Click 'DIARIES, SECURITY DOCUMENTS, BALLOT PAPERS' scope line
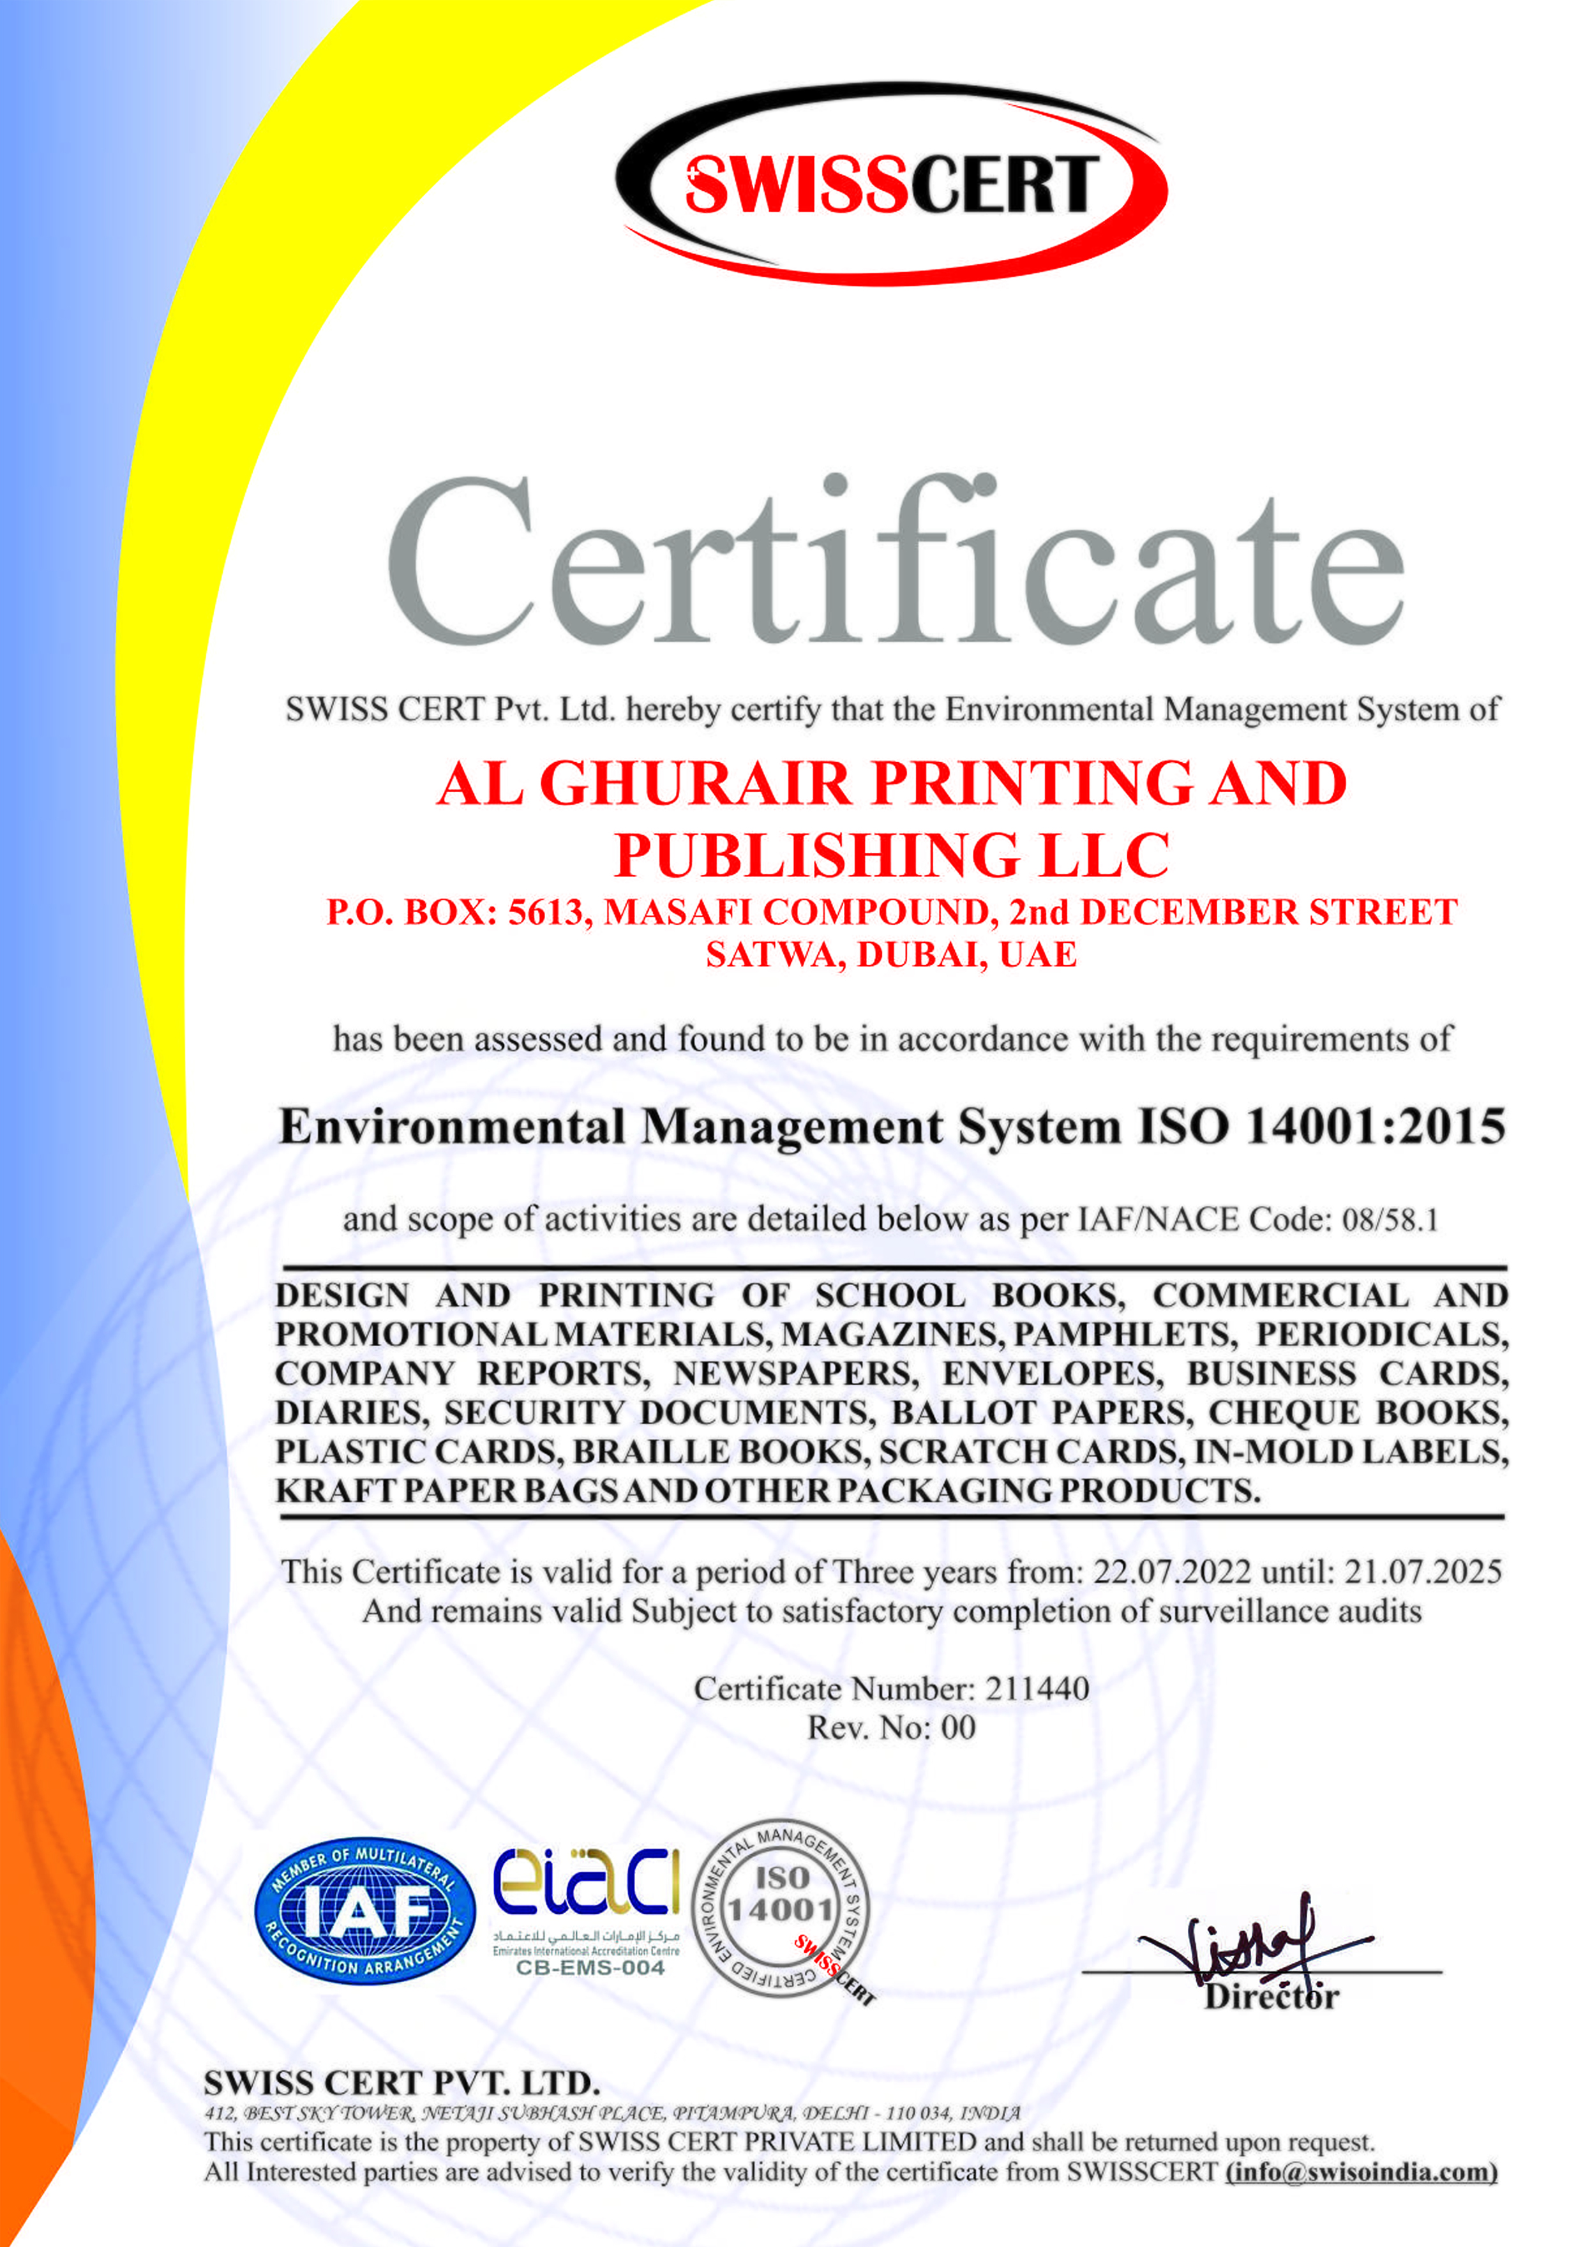 tap(891, 1412)
